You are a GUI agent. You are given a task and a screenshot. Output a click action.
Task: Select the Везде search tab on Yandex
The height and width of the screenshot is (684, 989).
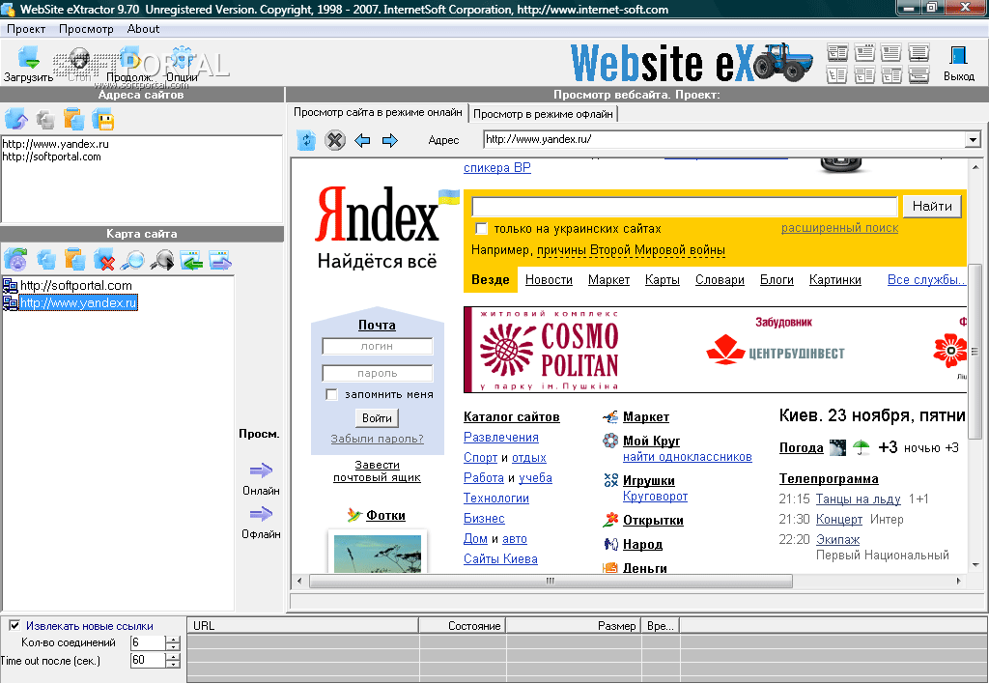coord(490,279)
